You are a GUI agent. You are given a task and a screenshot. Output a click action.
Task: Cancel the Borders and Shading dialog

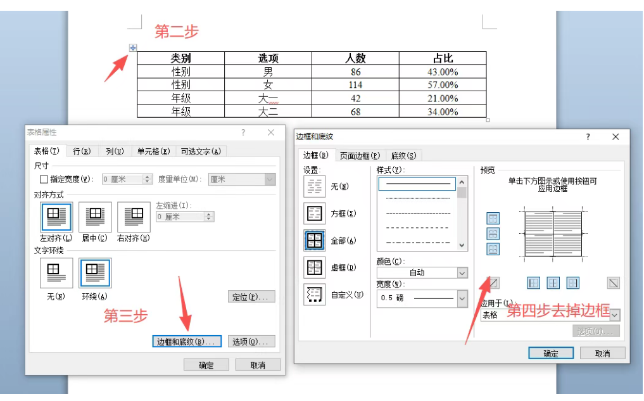click(602, 353)
